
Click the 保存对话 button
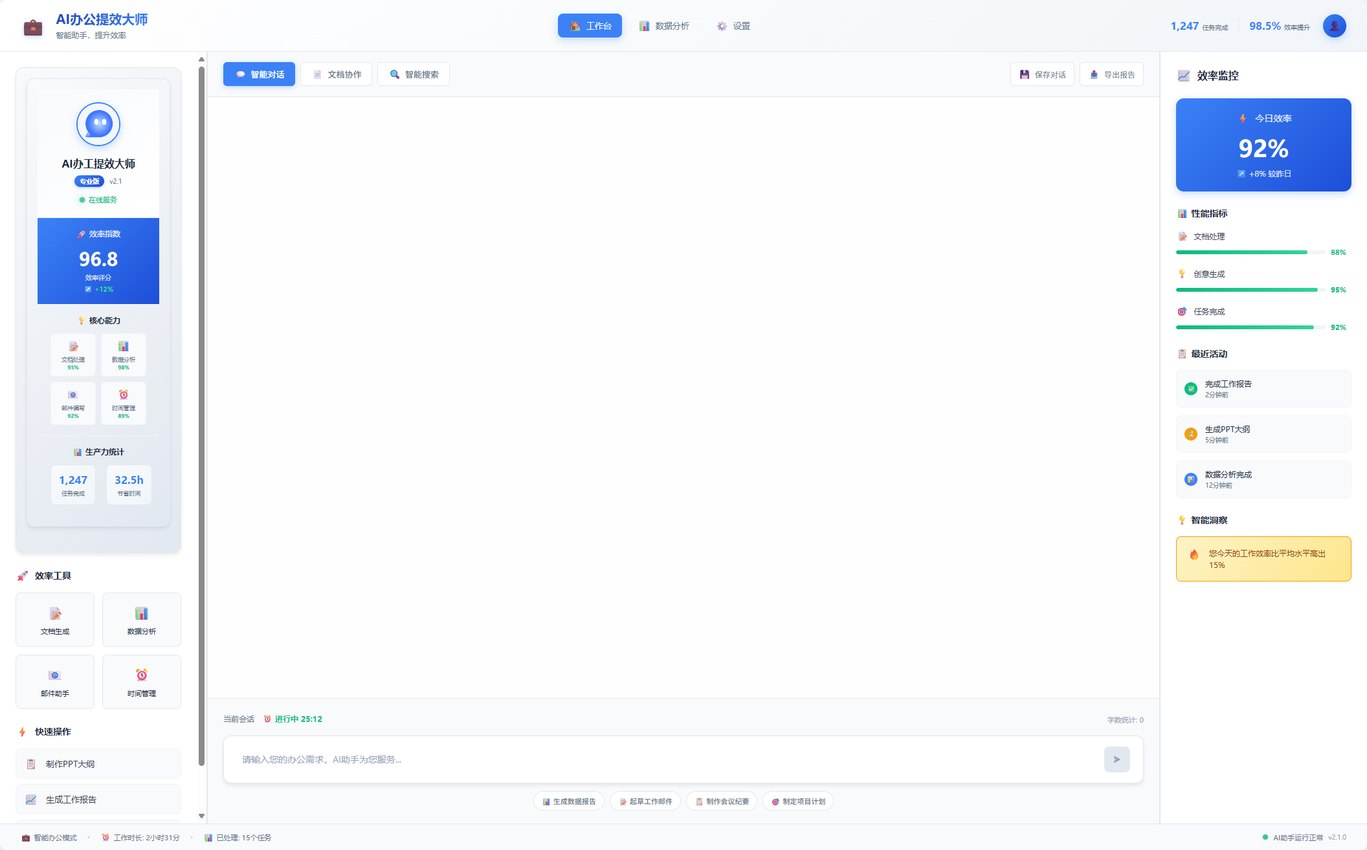(x=1042, y=74)
